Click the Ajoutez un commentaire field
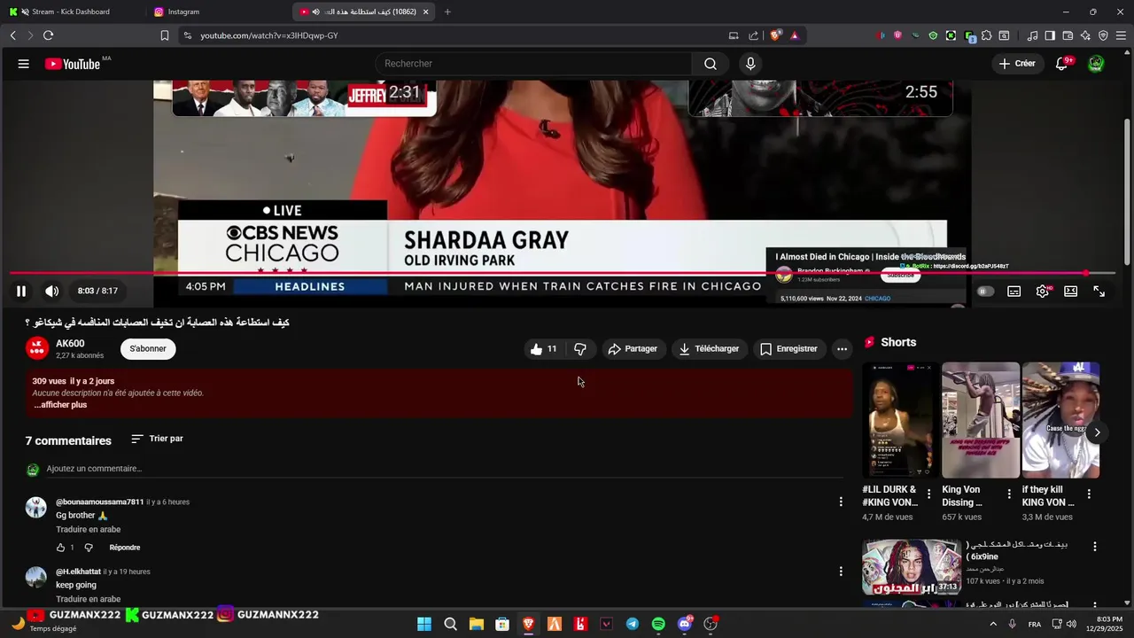Screen dimensions: 1134x638 (443, 469)
